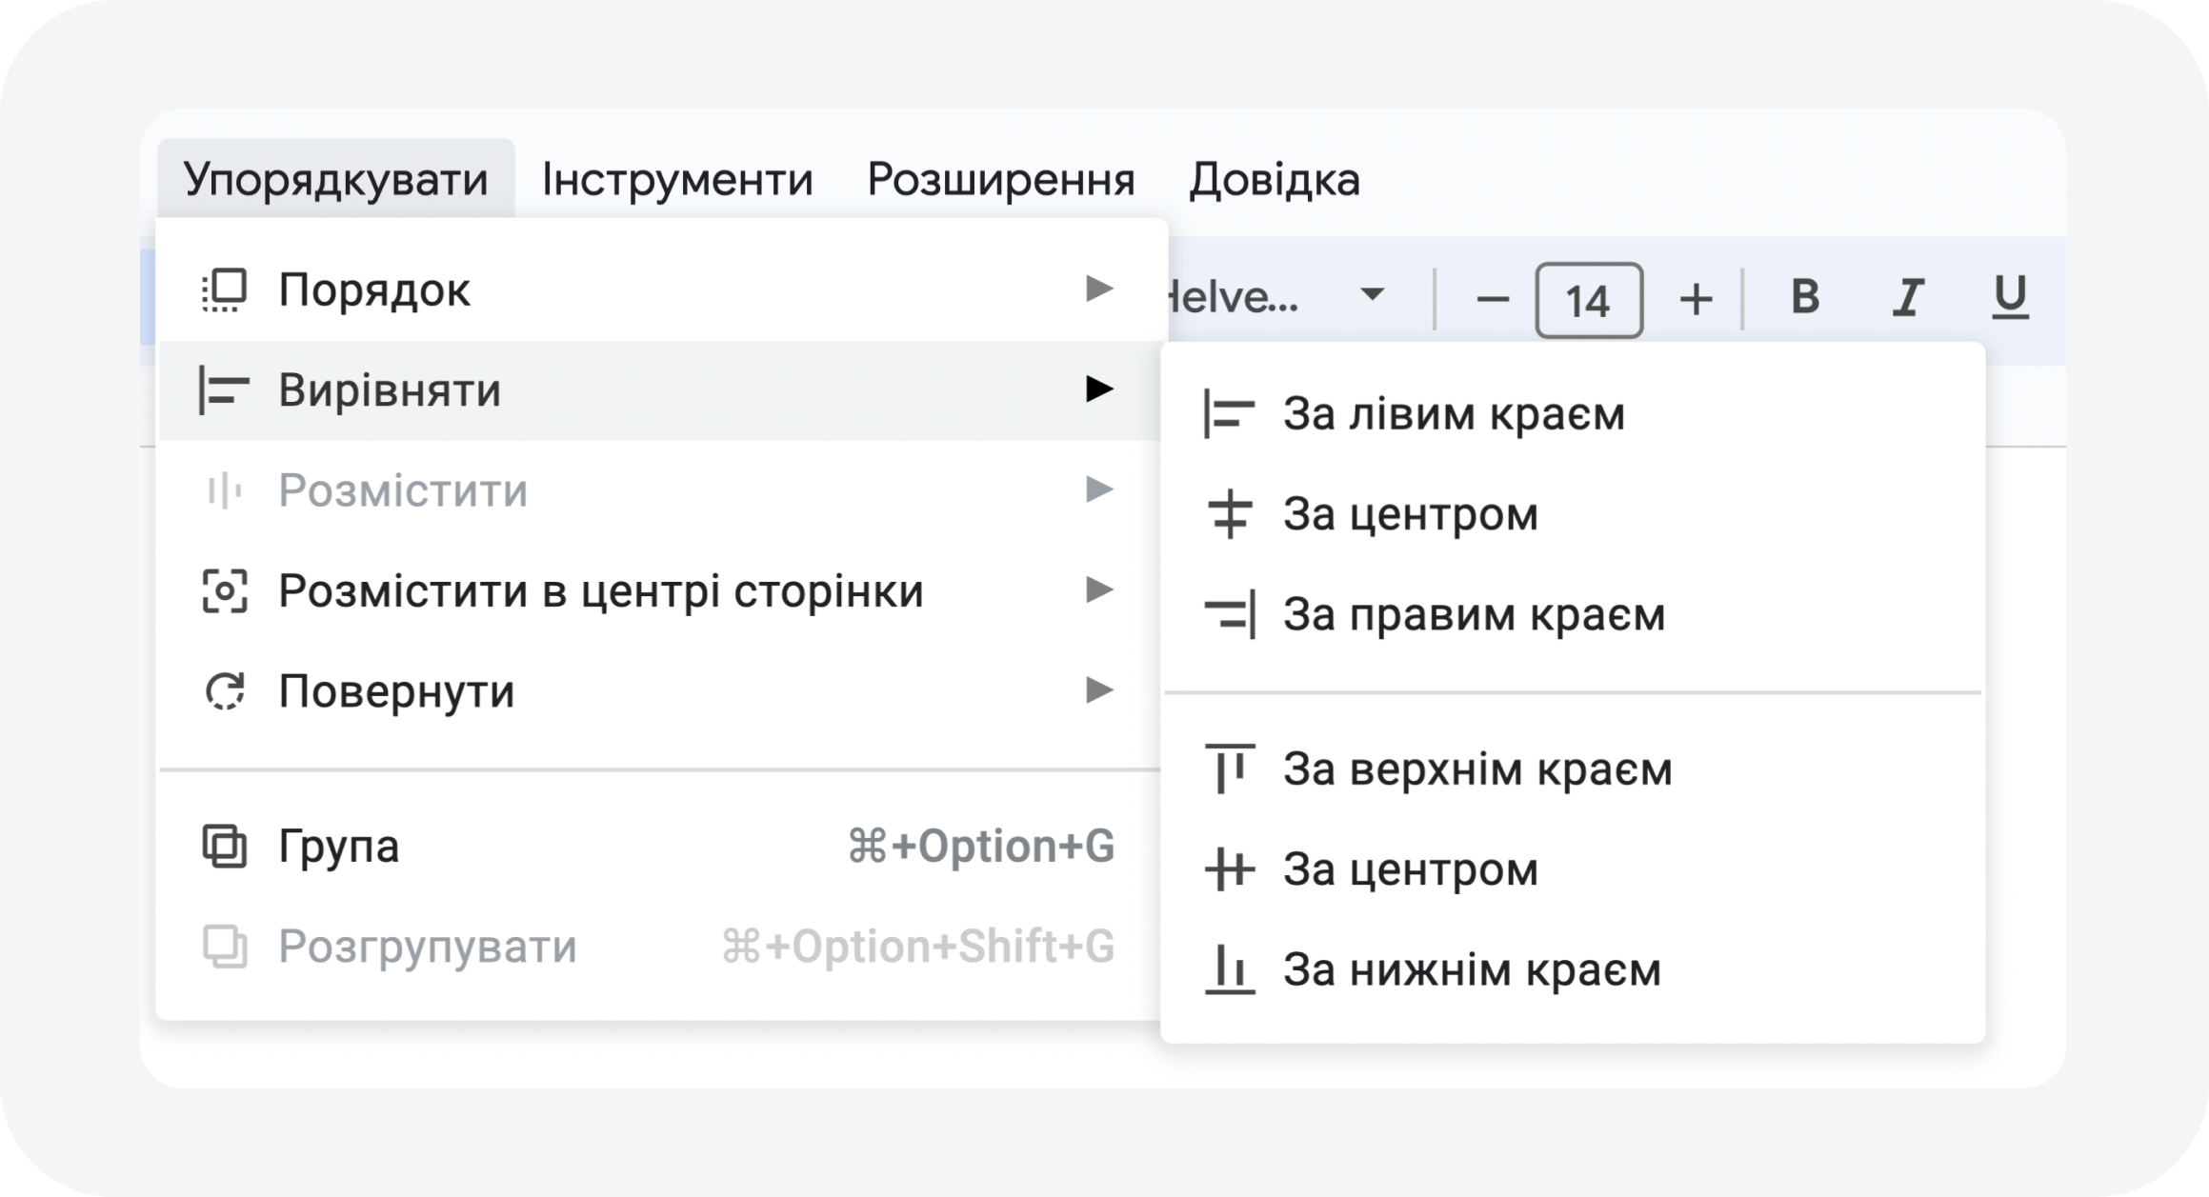Image resolution: width=2209 pixels, height=1197 pixels.
Task: Choose За верхнім краєм alignment
Action: point(1574,768)
